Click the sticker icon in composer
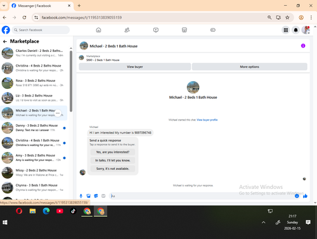The image size is (317, 239). tap(96, 196)
